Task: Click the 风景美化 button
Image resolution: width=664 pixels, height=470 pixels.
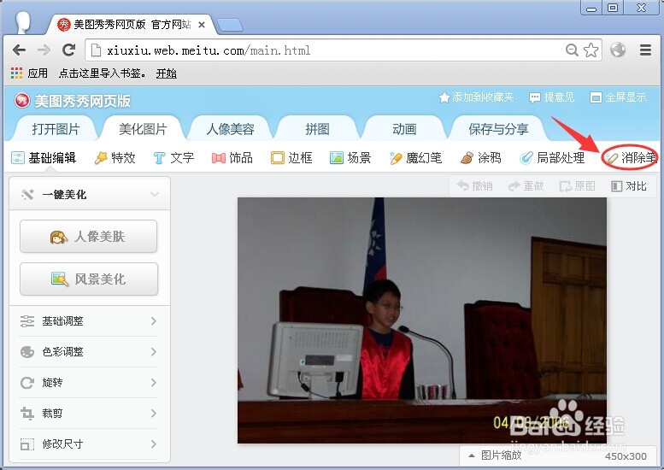Action: (89, 279)
